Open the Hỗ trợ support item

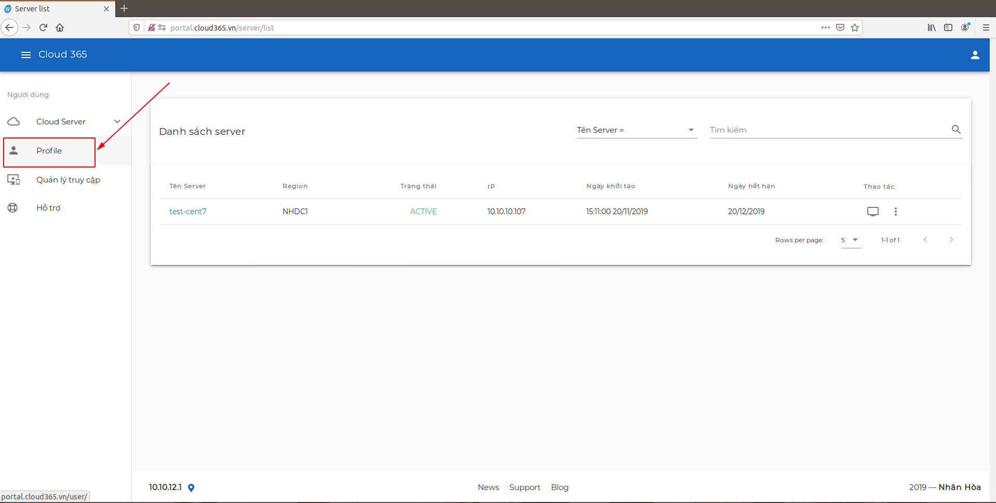click(65, 208)
